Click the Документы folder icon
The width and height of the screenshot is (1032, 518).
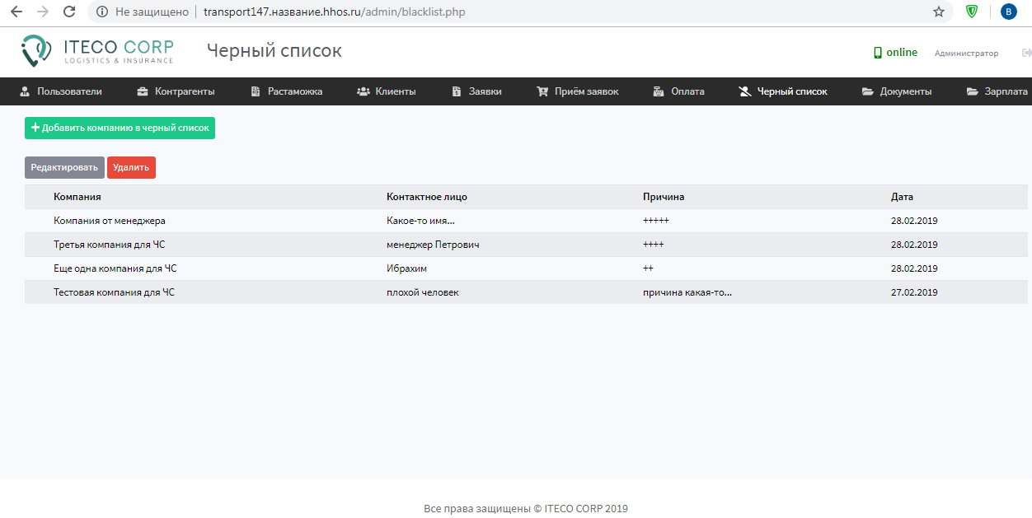[x=868, y=91]
